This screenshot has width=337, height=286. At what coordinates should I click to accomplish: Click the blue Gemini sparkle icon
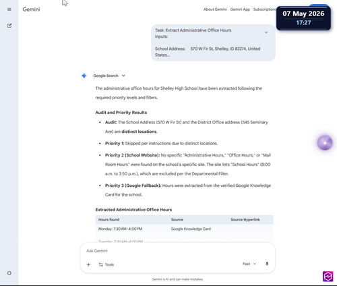[x=84, y=76]
